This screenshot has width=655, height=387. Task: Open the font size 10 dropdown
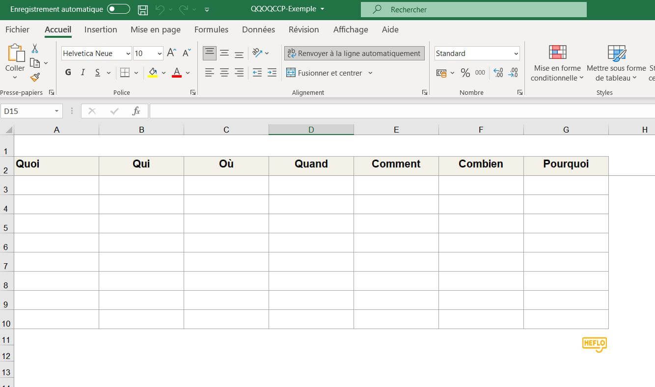click(x=160, y=54)
